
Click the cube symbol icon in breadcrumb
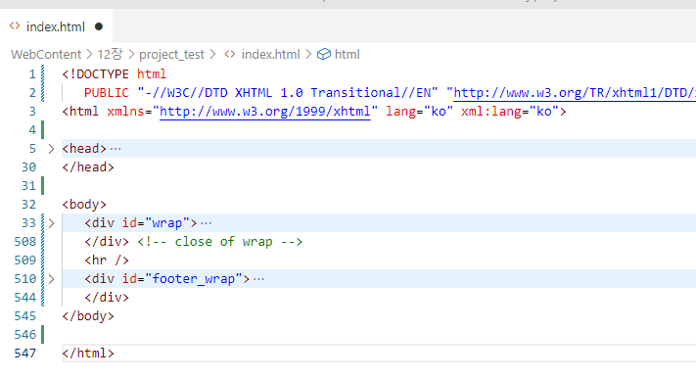(324, 54)
